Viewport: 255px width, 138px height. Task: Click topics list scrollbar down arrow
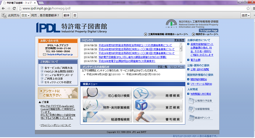pyautogui.click(x=181, y=62)
